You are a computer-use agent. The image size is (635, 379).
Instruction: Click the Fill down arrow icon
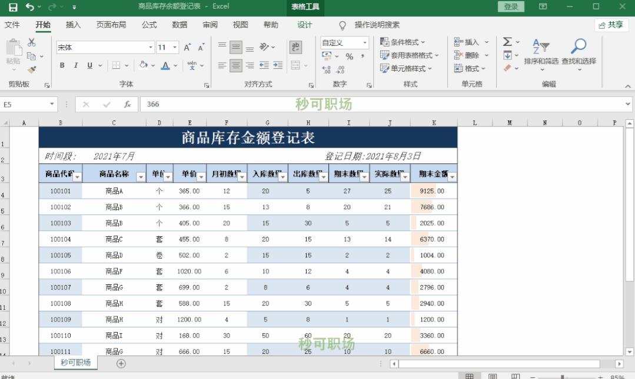[x=507, y=55]
